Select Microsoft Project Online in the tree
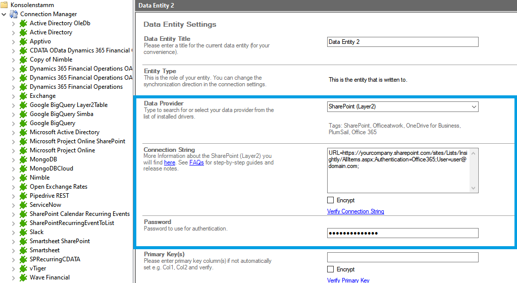 pos(62,150)
